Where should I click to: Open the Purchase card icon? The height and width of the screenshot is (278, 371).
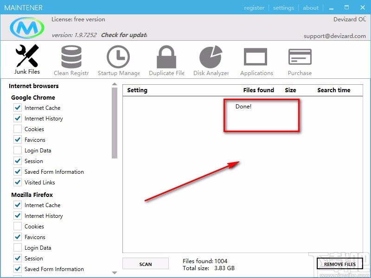click(x=300, y=57)
